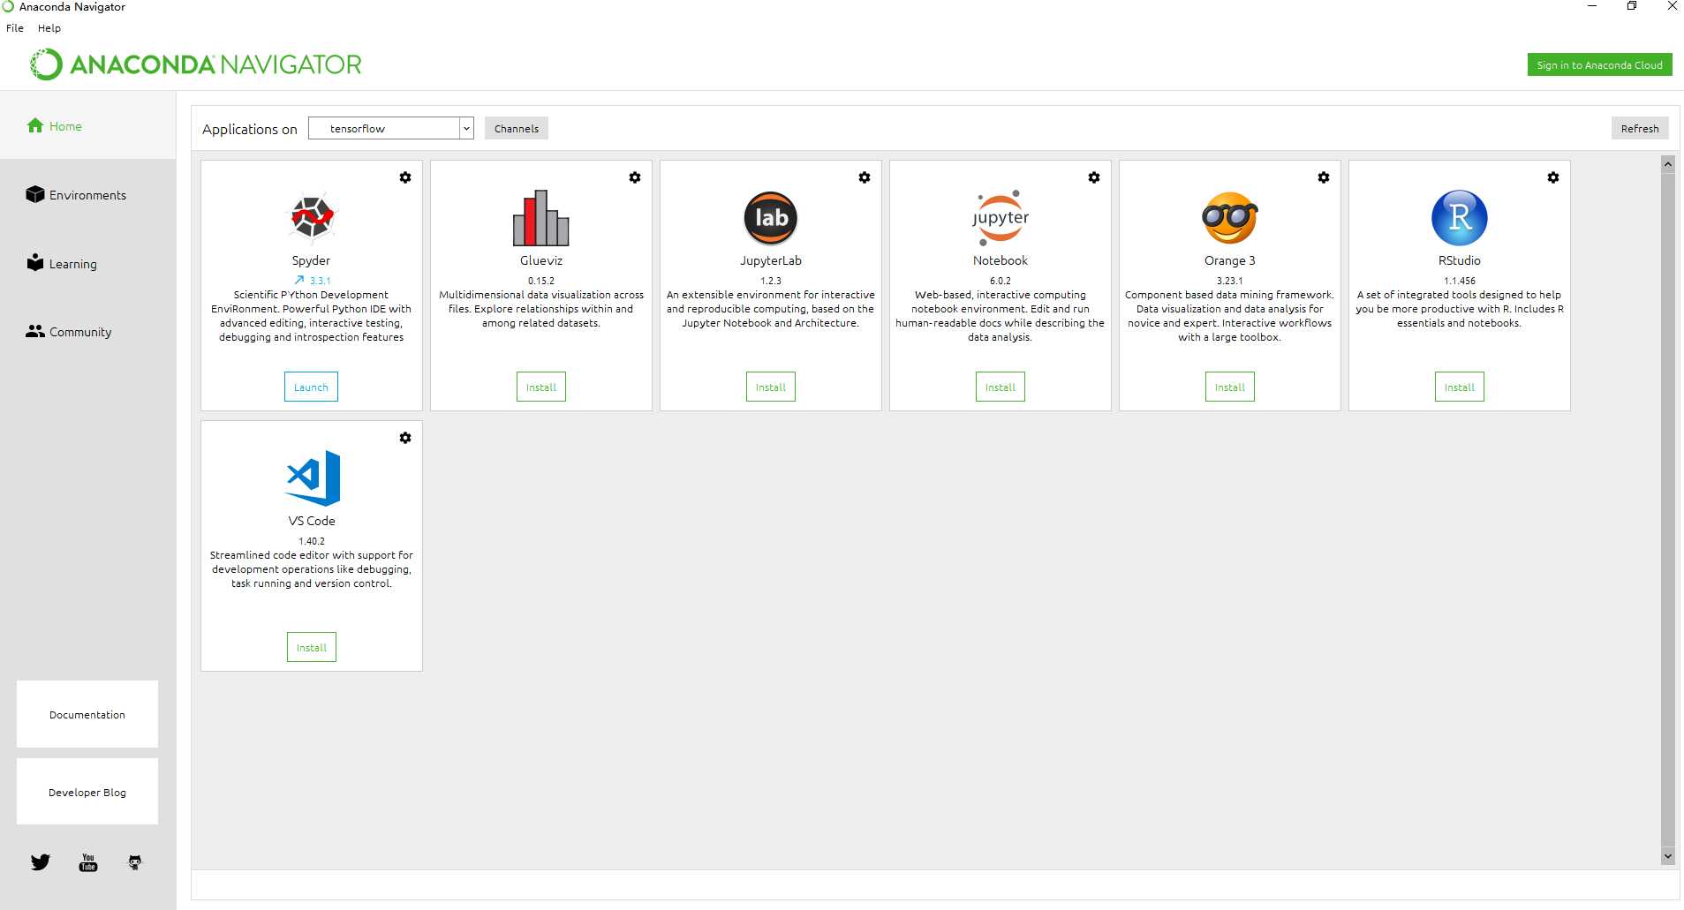Viewport: 1684px width, 910px height.
Task: Click the RStudio R logo
Action: coord(1460,218)
